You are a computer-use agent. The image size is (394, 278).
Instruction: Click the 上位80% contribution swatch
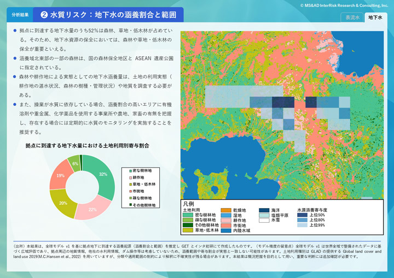point(302,220)
